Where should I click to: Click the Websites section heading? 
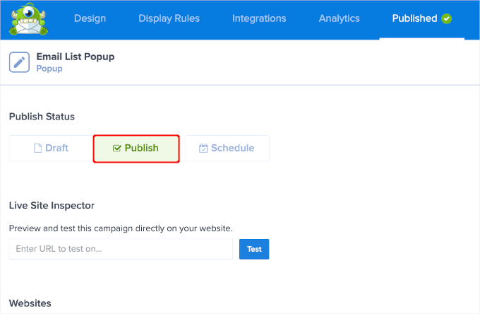(x=30, y=303)
